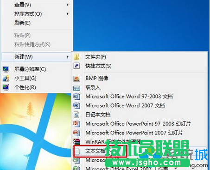Click the WinRAR archive books icon

pyautogui.click(x=76, y=142)
